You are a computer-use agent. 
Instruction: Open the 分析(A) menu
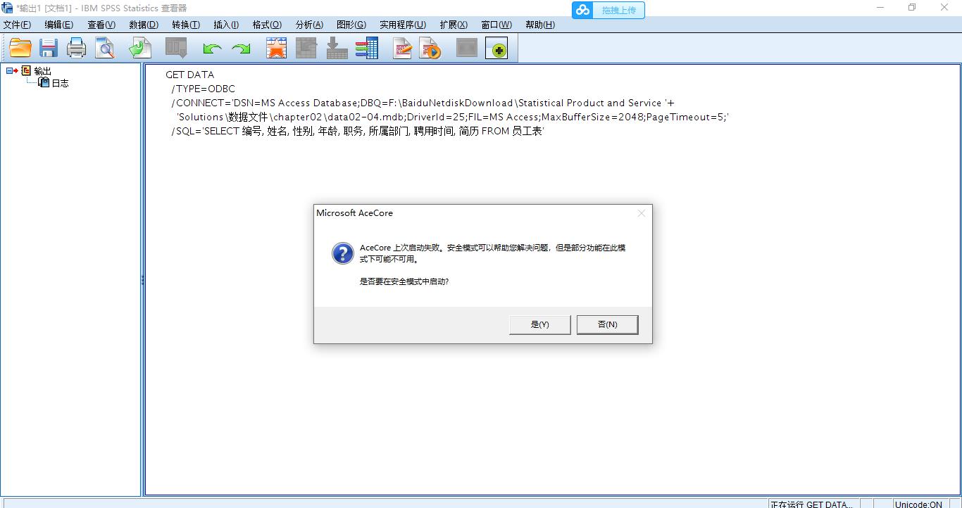point(309,25)
